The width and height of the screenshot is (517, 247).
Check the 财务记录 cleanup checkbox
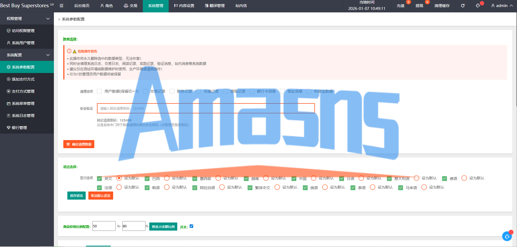click(x=172, y=91)
